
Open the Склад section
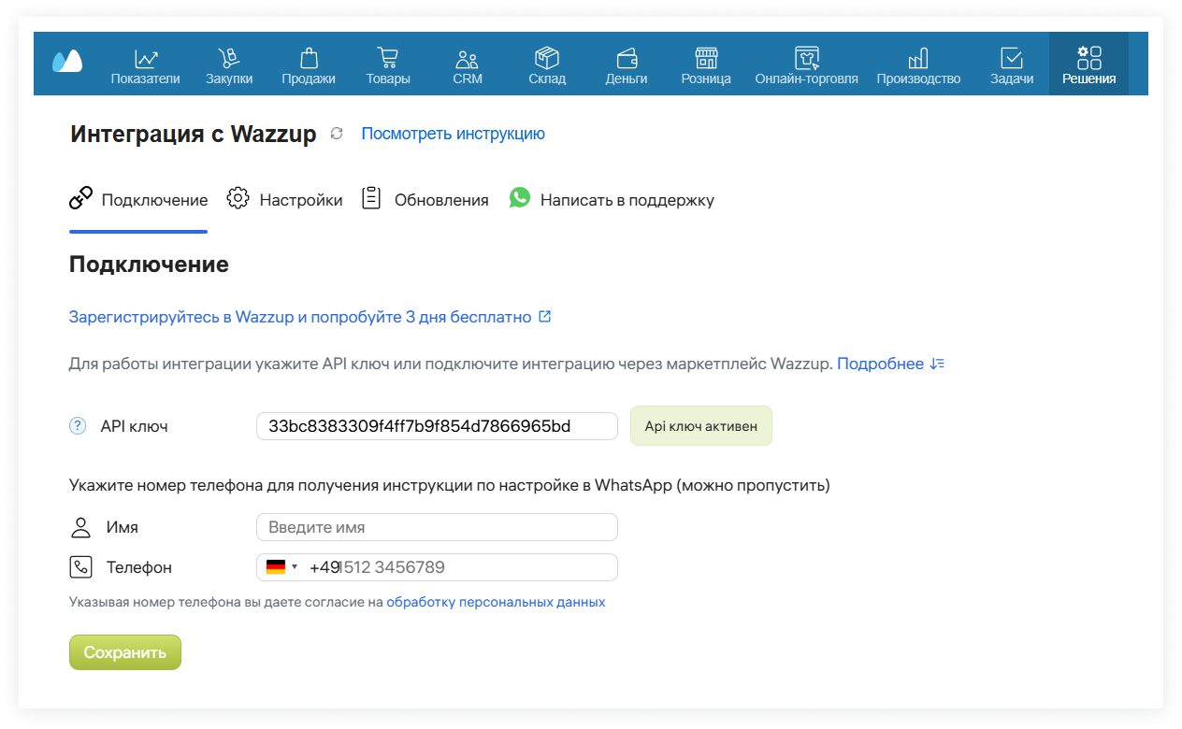coord(547,65)
